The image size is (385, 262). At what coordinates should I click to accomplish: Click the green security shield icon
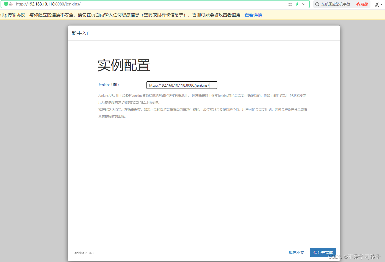6,4
